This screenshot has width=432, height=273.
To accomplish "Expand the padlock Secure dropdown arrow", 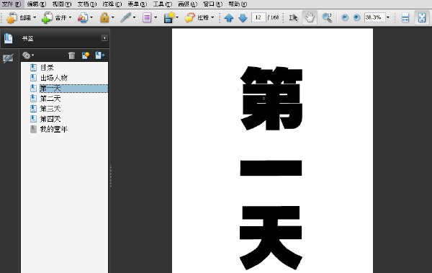I will pos(113,17).
